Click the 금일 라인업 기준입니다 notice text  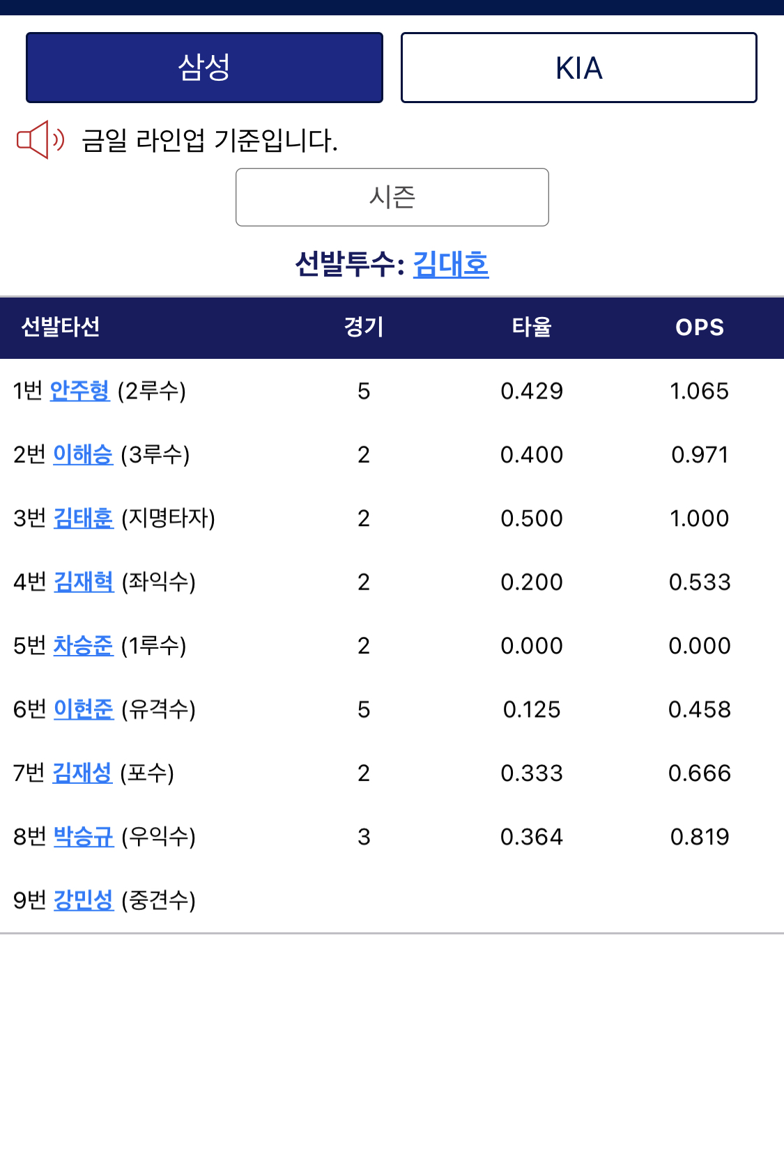point(210,140)
